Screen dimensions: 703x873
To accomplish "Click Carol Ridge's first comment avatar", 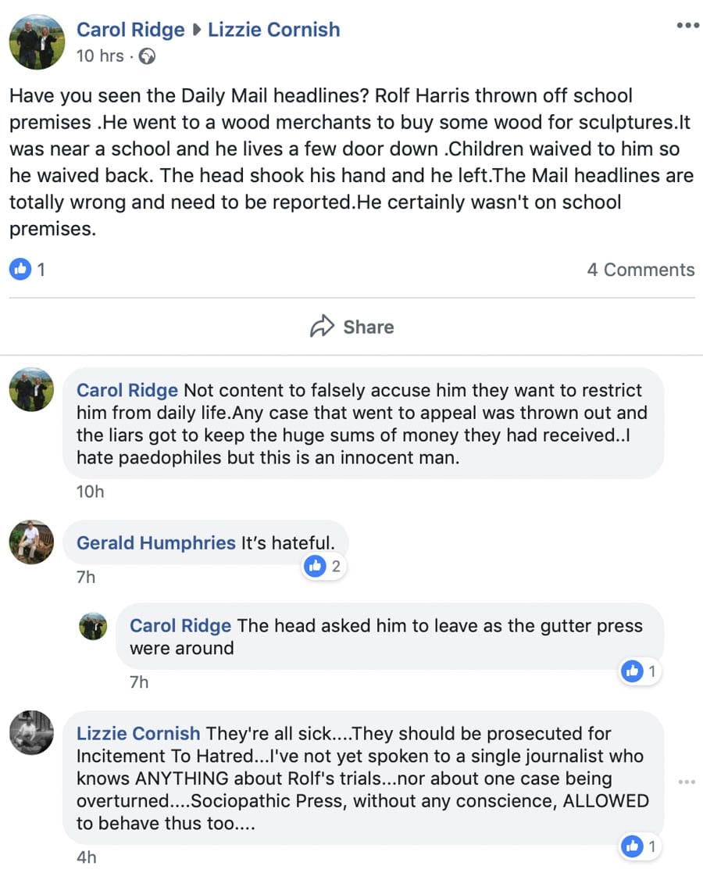I will pyautogui.click(x=31, y=388).
